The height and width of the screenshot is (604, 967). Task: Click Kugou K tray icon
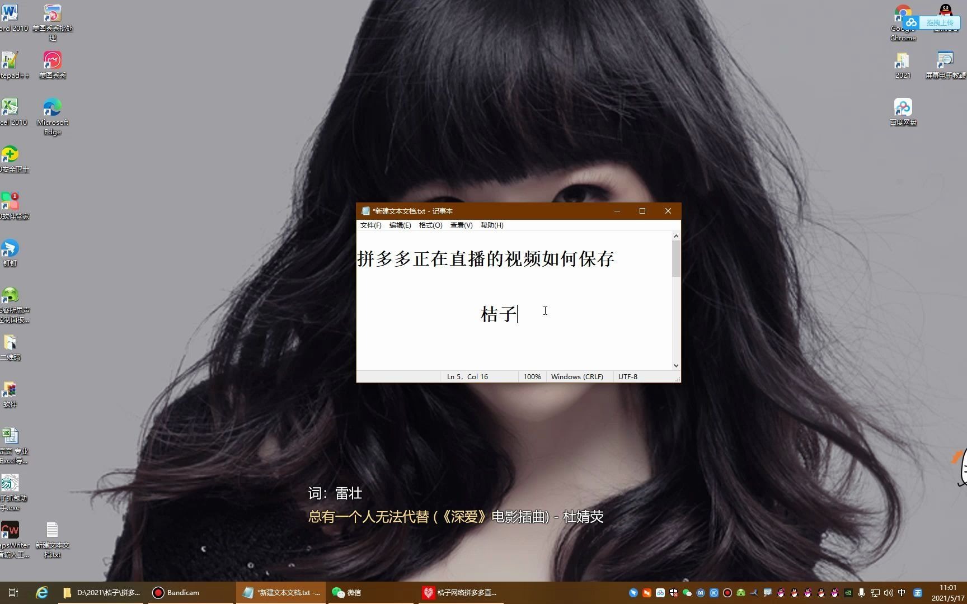click(x=714, y=593)
